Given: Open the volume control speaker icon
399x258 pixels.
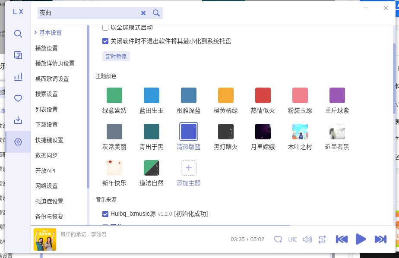Looking at the screenshot, I should pos(307,239).
